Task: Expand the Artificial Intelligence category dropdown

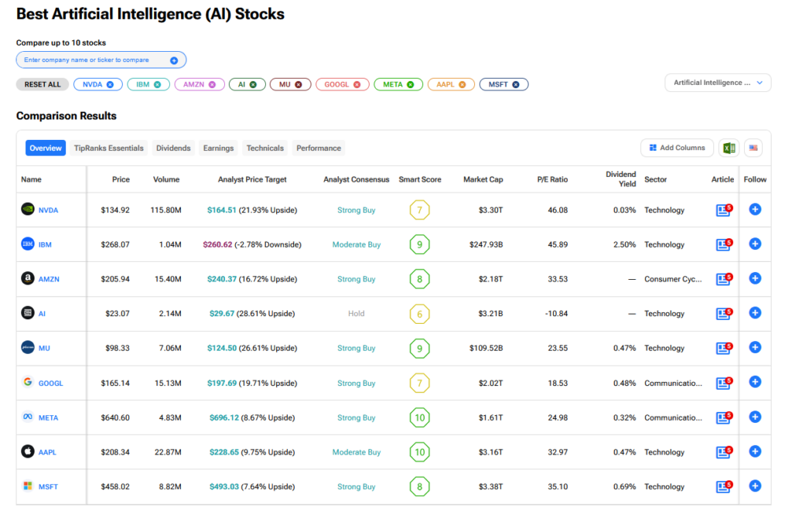Action: coord(718,83)
